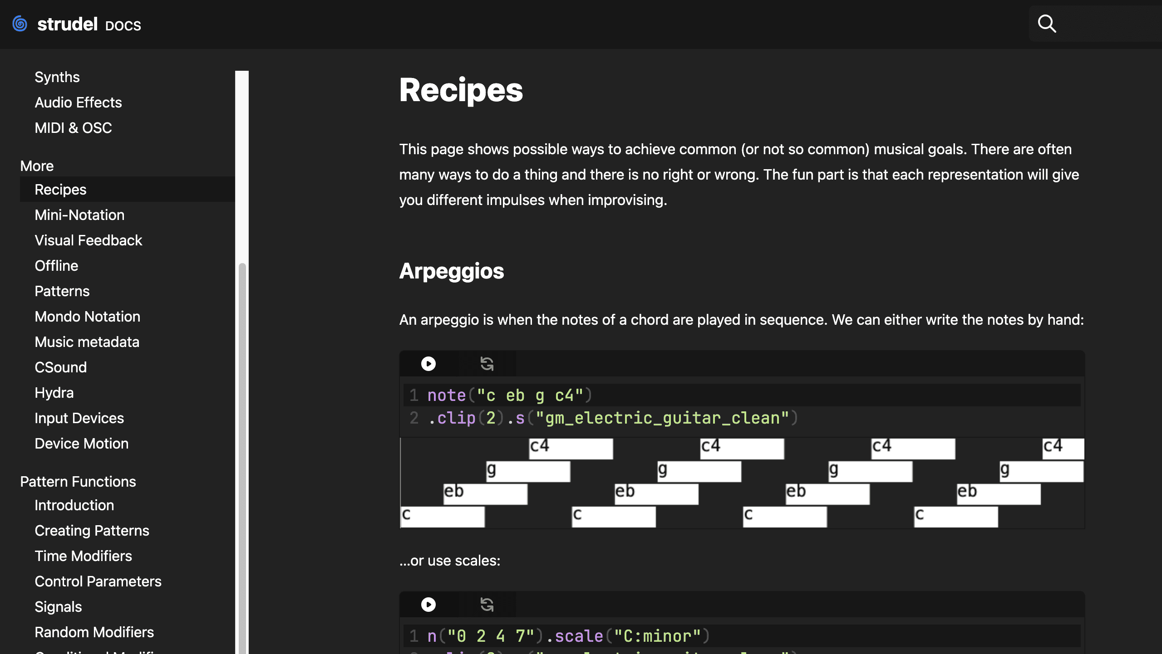Open the Visual Feedback page

click(x=89, y=240)
